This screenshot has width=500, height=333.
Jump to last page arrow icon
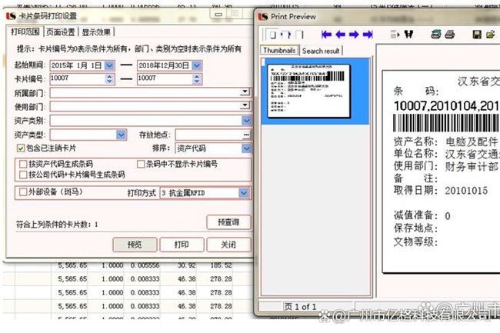click(367, 35)
